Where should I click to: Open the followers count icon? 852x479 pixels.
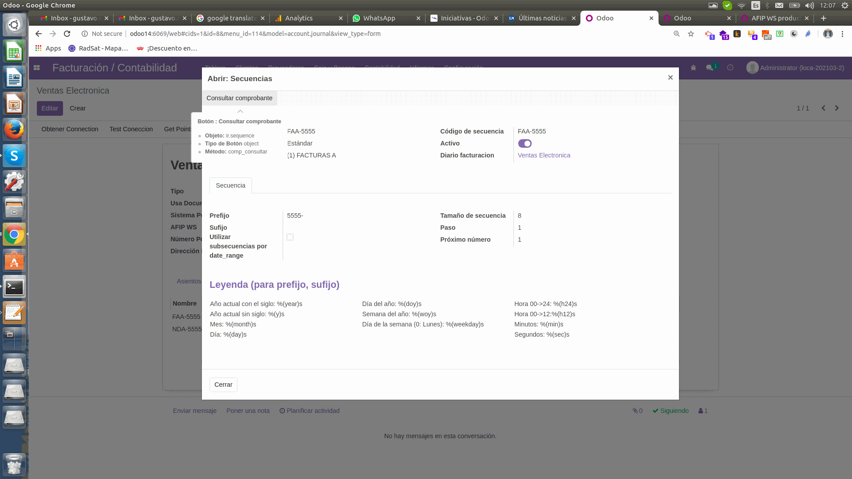[x=703, y=411]
